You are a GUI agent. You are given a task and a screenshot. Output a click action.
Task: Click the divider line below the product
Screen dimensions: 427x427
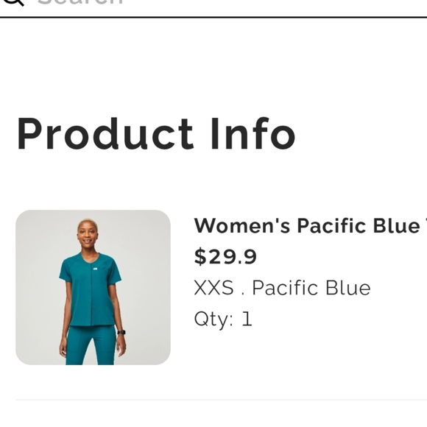coord(221,400)
